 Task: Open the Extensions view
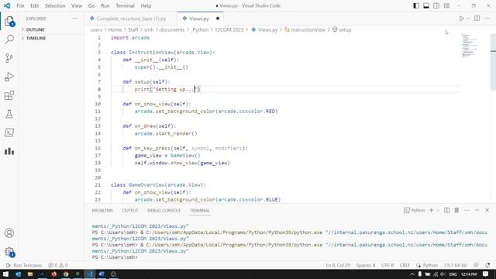click(9, 95)
